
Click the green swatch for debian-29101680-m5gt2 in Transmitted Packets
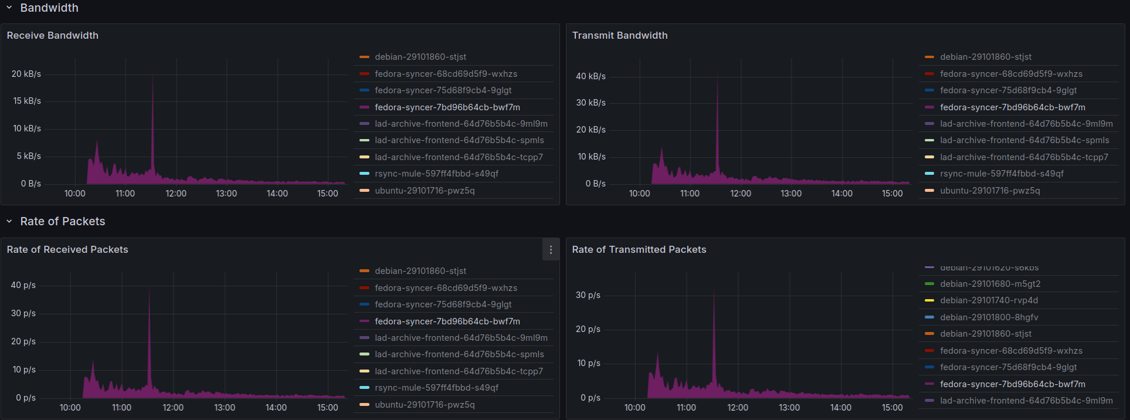(929, 284)
